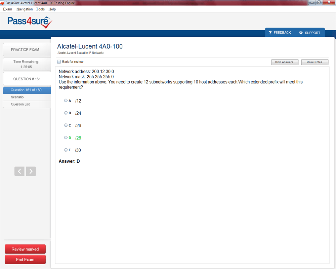The width and height of the screenshot is (336, 269).
Task: Click the End Exam button
Action: pos(25,260)
